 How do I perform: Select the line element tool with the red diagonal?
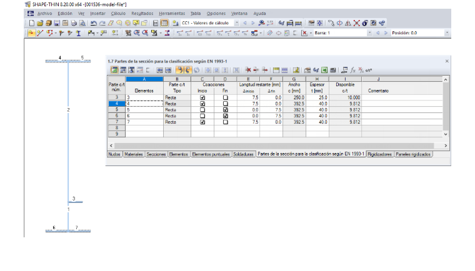(x=40, y=32)
